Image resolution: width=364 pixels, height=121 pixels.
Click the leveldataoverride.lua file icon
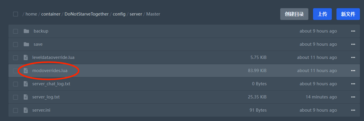(26, 57)
